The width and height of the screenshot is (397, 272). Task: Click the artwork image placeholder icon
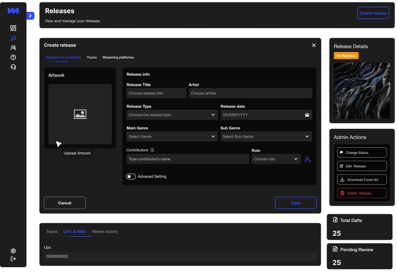click(x=80, y=114)
